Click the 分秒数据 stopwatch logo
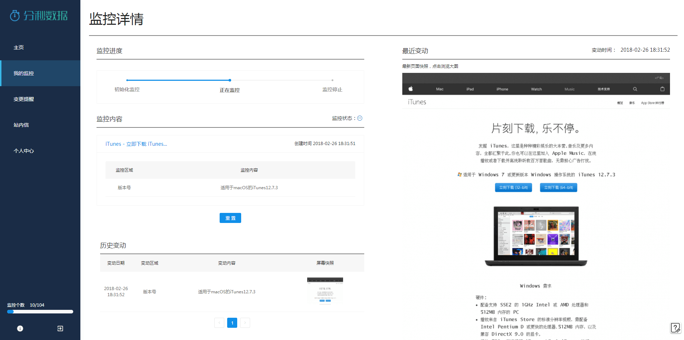This screenshot has width=684, height=340. (39, 15)
